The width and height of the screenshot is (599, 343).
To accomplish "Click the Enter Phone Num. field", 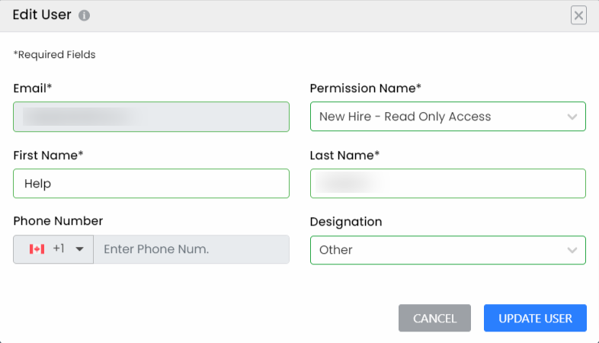I will [191, 249].
